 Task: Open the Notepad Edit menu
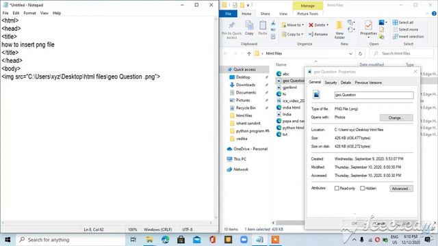(x=16, y=13)
